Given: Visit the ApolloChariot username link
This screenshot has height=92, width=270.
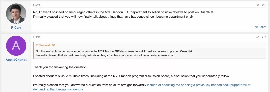Looking at the screenshot, I should click(x=16, y=60).
